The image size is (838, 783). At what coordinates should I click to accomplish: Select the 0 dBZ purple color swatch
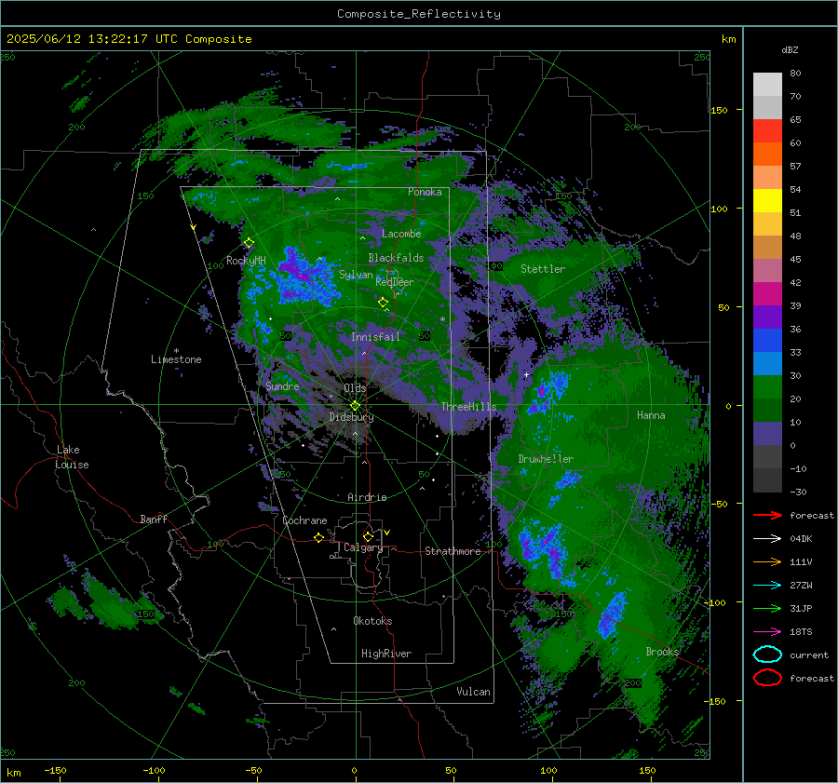click(767, 433)
